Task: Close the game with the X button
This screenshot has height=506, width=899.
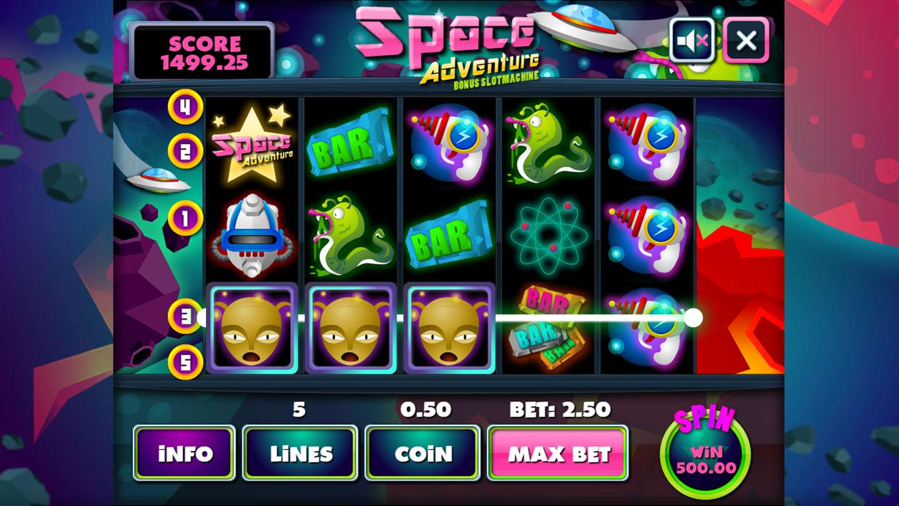Action: tap(746, 40)
